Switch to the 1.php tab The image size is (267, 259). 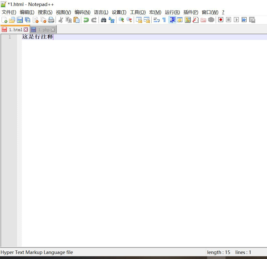pos(43,30)
